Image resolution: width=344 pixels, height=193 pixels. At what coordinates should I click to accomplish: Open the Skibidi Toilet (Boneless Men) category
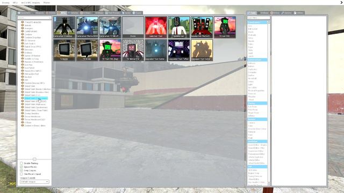(x=37, y=92)
